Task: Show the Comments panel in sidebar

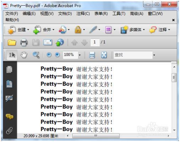Action: coord(10,117)
